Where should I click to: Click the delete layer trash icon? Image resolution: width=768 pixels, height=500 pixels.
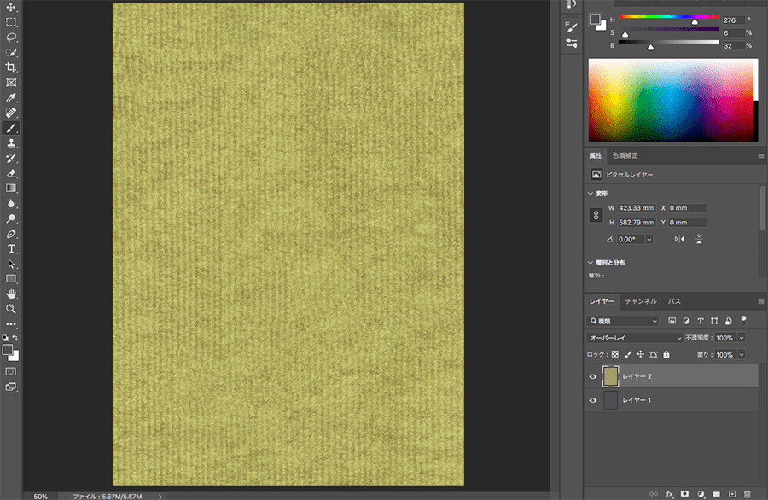[x=748, y=493]
